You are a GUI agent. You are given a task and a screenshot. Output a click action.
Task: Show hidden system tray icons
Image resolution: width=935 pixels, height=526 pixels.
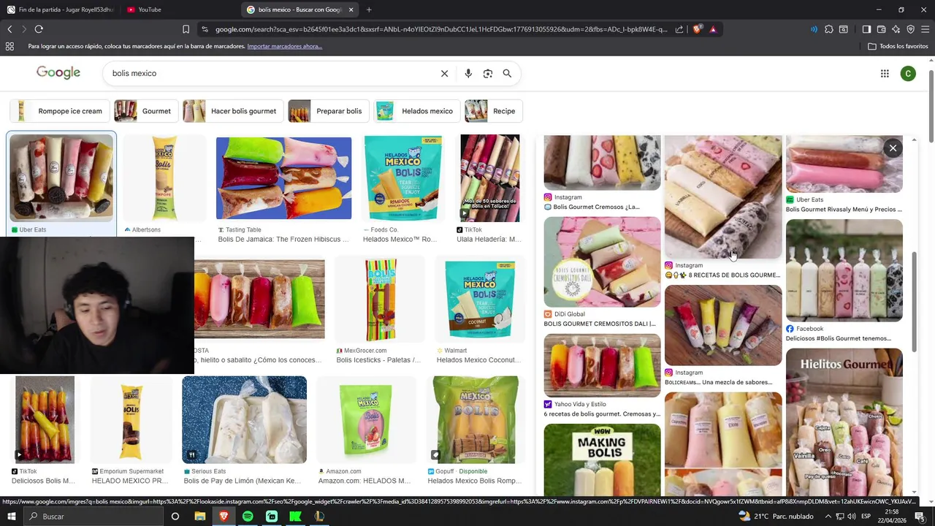828,517
